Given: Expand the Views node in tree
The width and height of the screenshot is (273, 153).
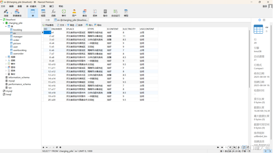Looking at the screenshot, I should click(6, 57).
